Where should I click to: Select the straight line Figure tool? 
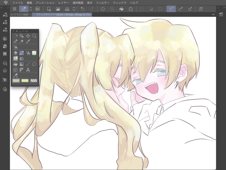(x=28, y=64)
